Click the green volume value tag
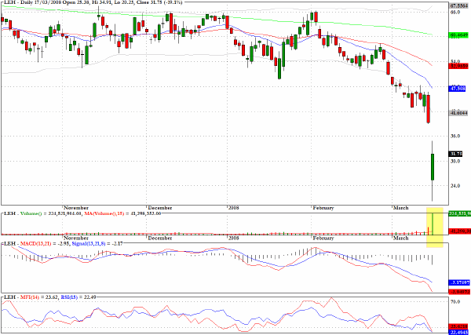The image size is (471, 335). coord(459,213)
